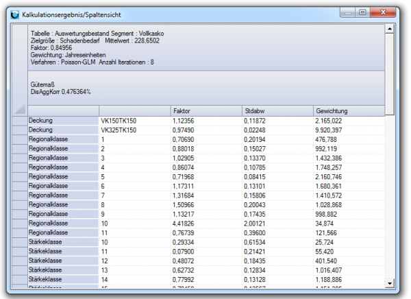Screen dimensions: 411x299
Task: Click the select-all grid corner triangle
Action: click(20, 109)
